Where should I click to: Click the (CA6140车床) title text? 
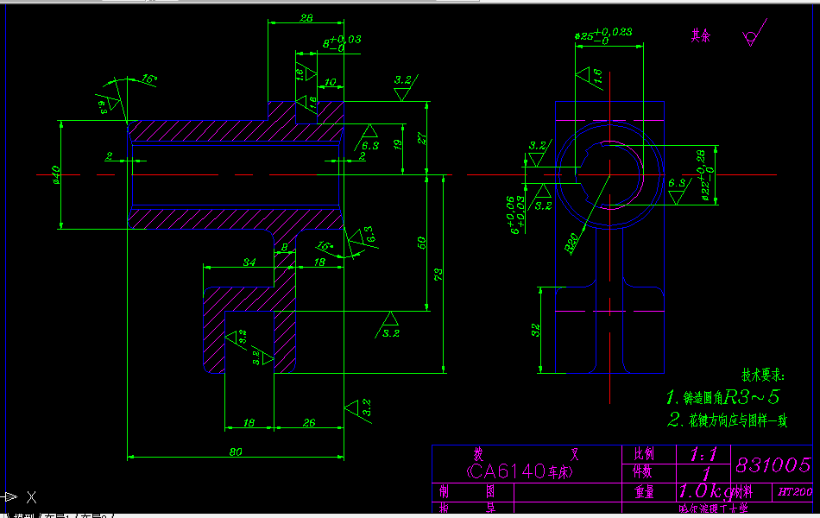[x=520, y=472]
